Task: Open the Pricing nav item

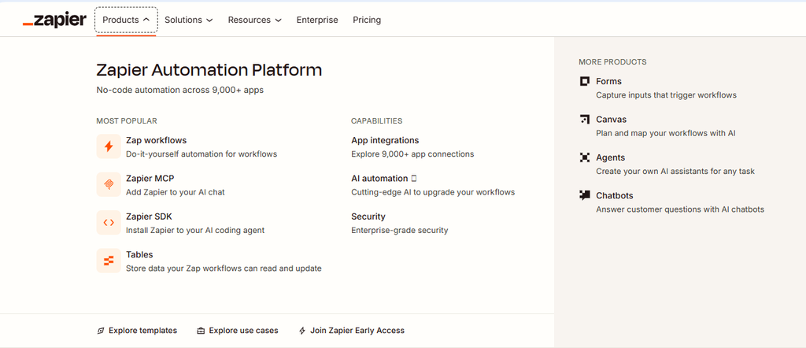Action: pos(367,20)
